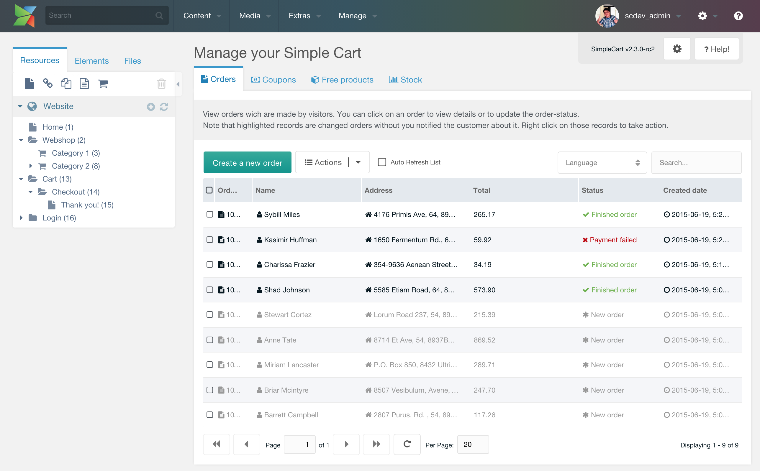This screenshot has width=760, height=471.
Task: Create a new document resource icon
Action: 29,83
